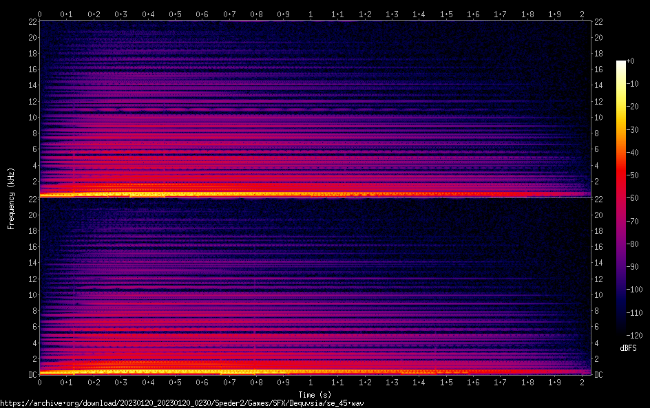Image resolution: width=650 pixels, height=408 pixels.
Task: Click the "Frequency (kHz)" axis label
Action: [11, 197]
